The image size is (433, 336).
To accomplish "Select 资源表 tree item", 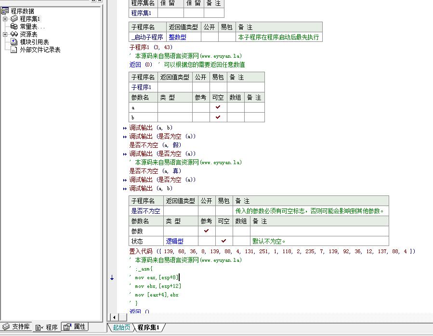I will pos(28,34).
